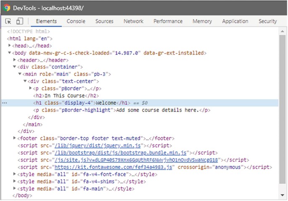The height and width of the screenshot is (201, 288).
Task: Toggle the device toolbar icon
Action: (19, 21)
